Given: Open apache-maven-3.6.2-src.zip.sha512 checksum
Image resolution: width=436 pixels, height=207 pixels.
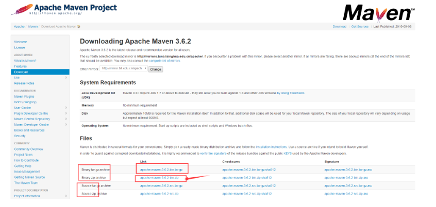Looking at the screenshot, I should click(x=247, y=194).
